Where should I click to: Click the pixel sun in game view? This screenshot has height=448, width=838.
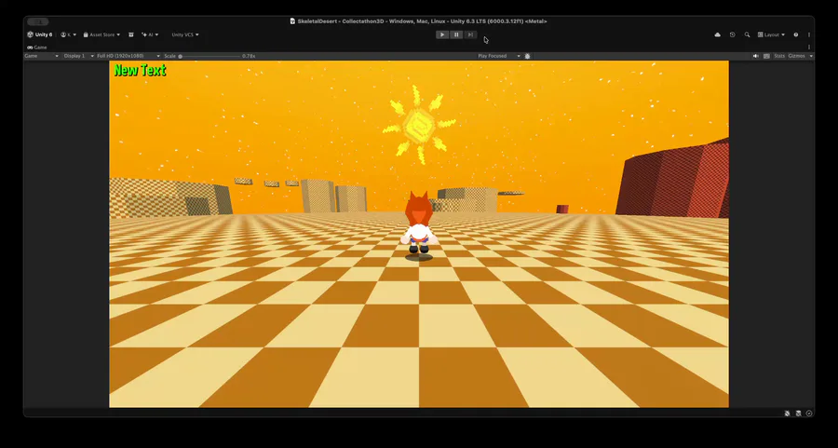click(x=418, y=124)
